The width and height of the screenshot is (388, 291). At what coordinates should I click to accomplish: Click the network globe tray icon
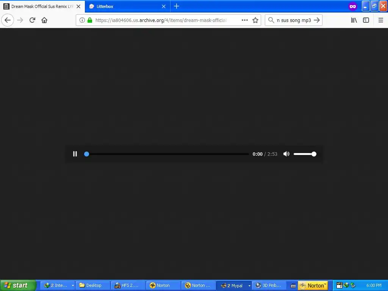coord(346,285)
